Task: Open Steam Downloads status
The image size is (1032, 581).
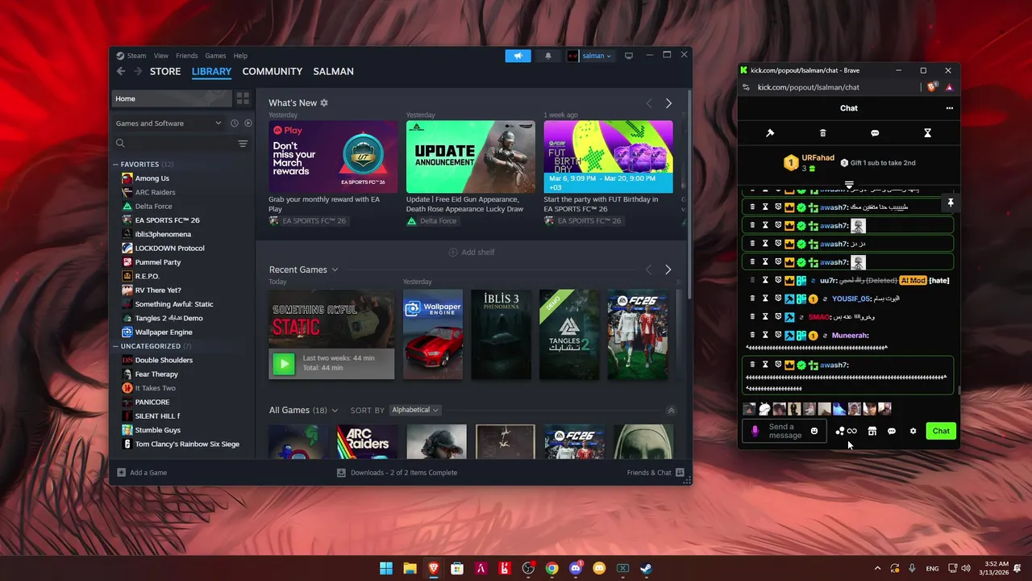Action: (x=397, y=473)
